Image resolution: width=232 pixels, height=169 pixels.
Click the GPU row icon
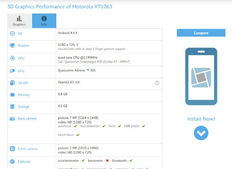pos(12,71)
